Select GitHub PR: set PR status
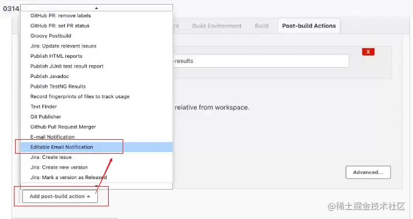This screenshot has width=413, height=219. pos(97,26)
